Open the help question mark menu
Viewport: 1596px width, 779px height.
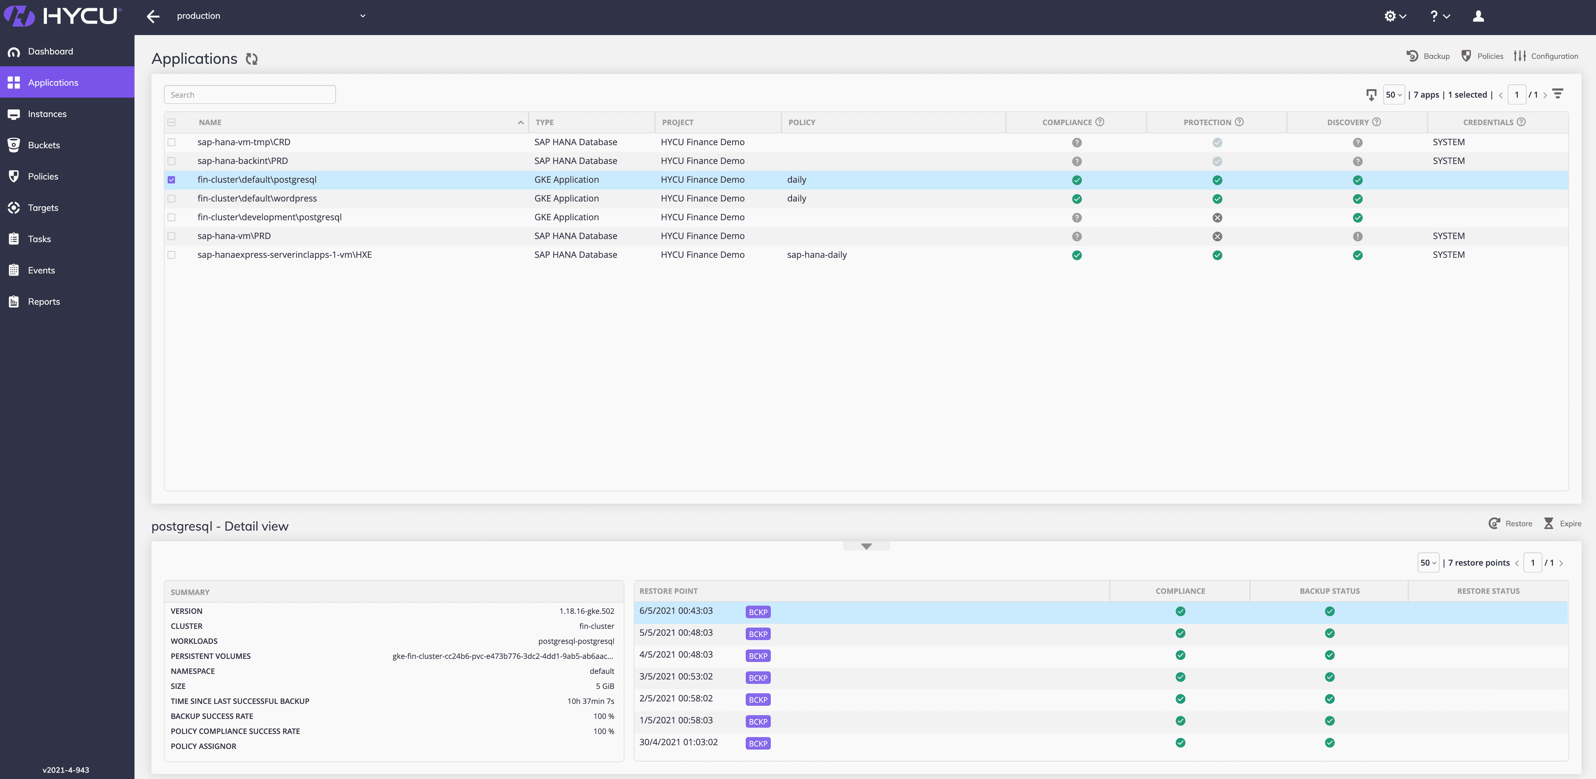1439,16
